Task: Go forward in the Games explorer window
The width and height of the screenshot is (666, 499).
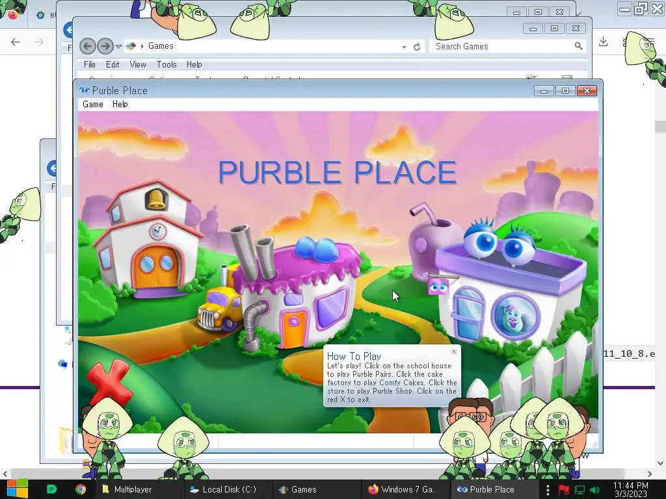Action: pos(105,46)
